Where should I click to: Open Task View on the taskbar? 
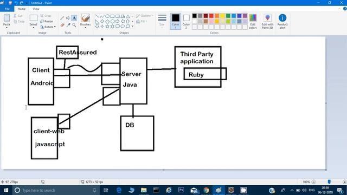click(106, 190)
